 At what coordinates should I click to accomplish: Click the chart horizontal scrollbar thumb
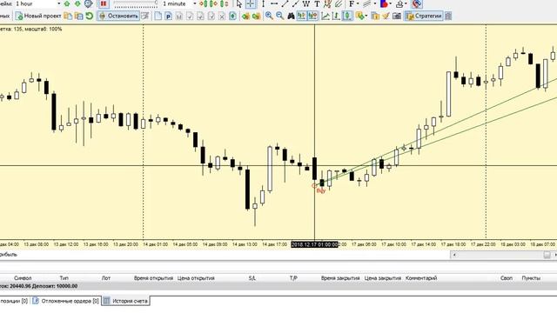pyautogui.click(x=547, y=255)
